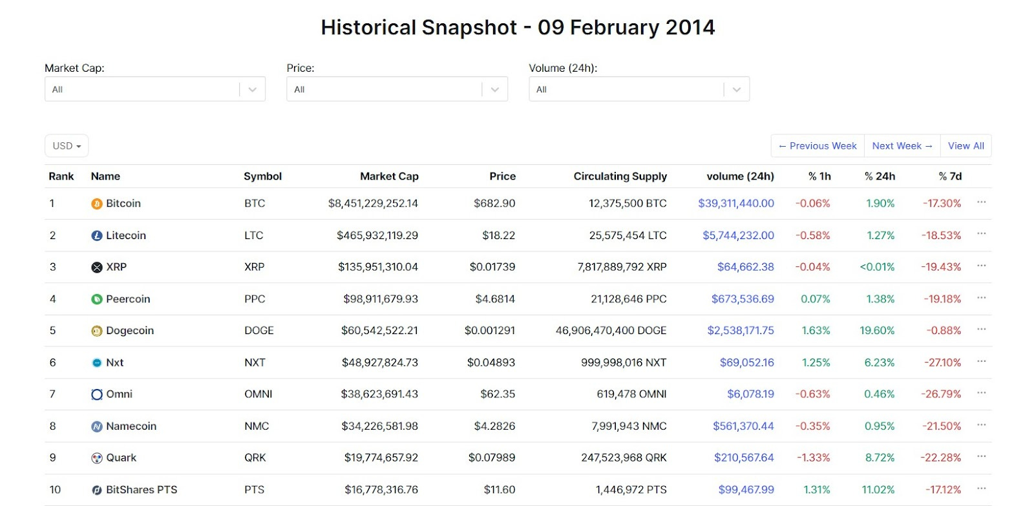Open the Peercoin name link

128,299
